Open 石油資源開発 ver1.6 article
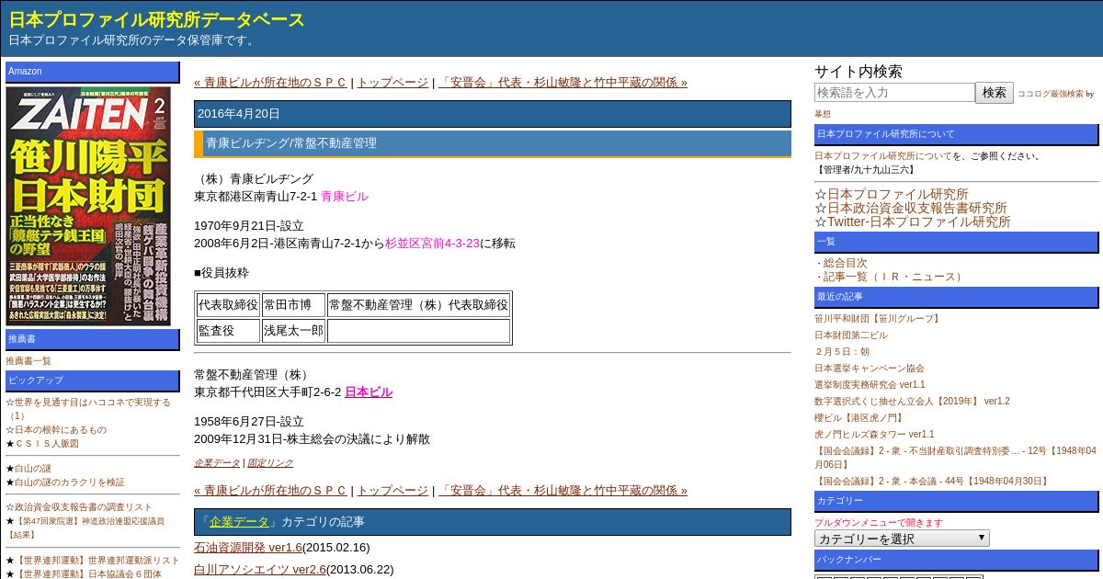Viewport: 1103px width, 579px height. [x=248, y=547]
